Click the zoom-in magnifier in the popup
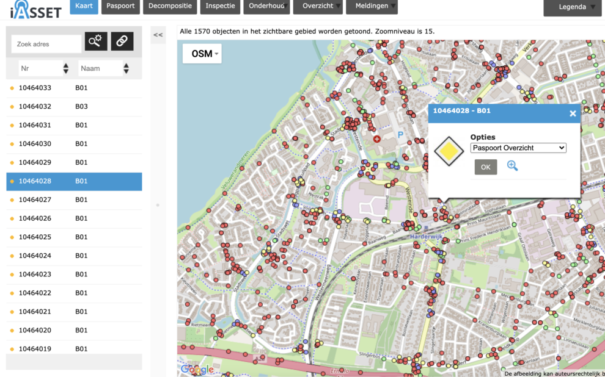The height and width of the screenshot is (377, 605). click(512, 166)
